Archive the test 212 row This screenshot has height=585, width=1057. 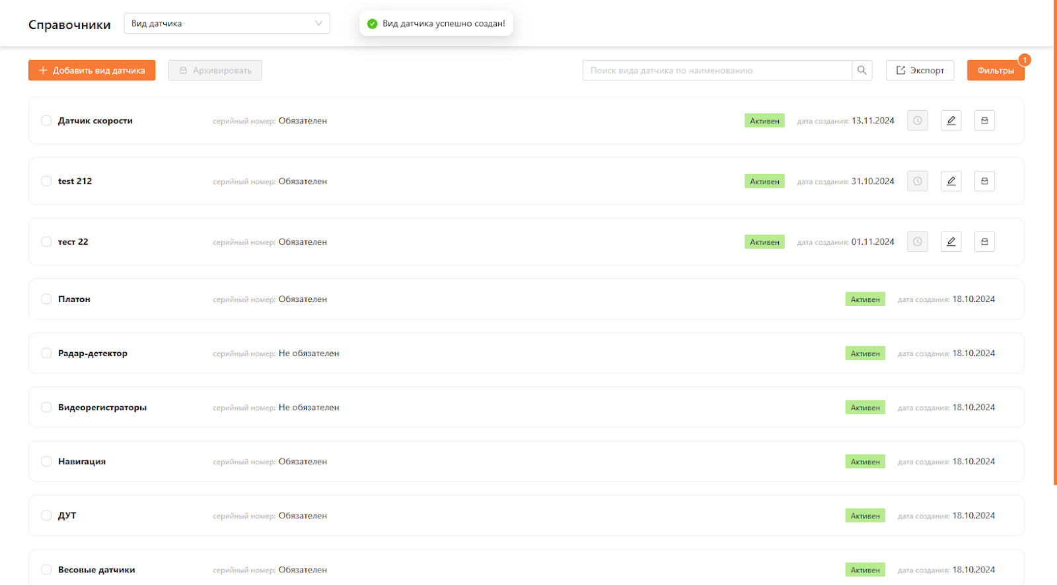click(x=984, y=181)
